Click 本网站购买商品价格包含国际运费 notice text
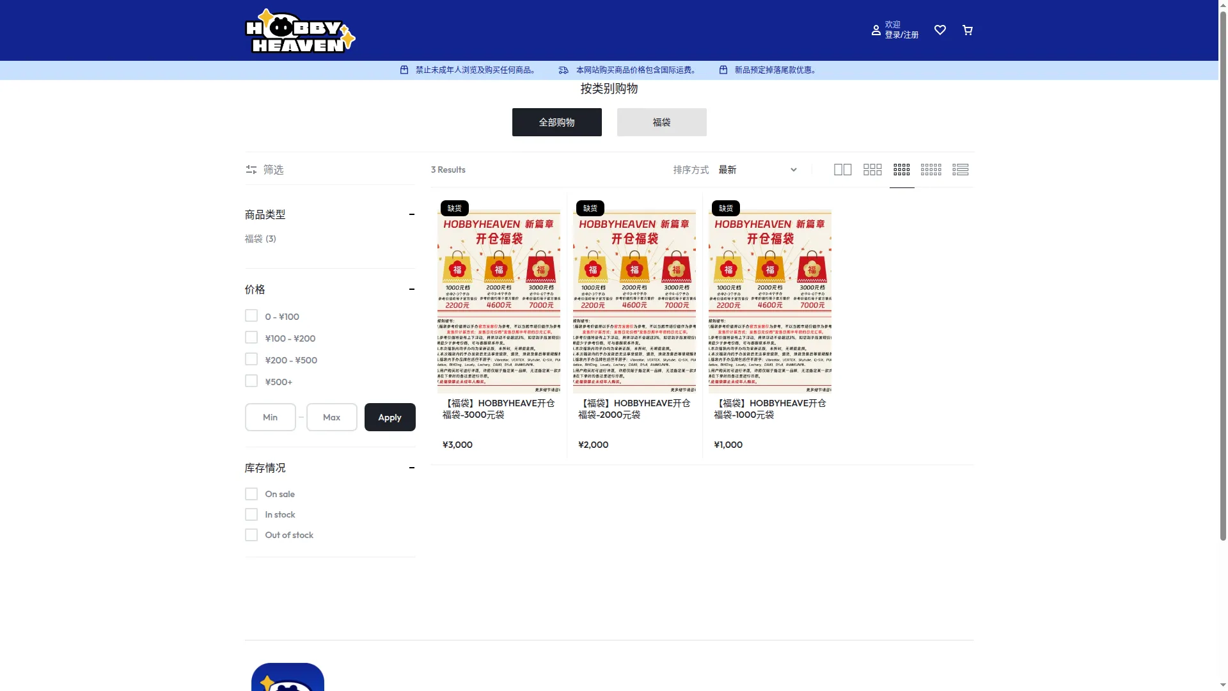This screenshot has width=1228, height=691. [x=636, y=70]
